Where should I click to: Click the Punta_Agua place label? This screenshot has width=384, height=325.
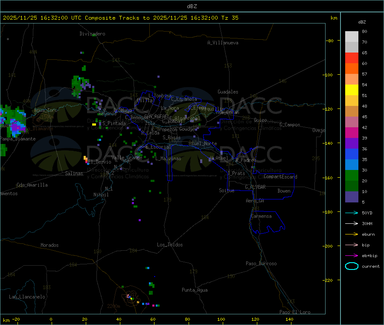pos(195,290)
